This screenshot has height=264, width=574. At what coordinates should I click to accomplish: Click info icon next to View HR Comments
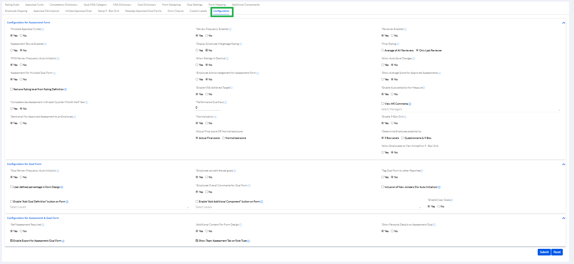coord(410,104)
